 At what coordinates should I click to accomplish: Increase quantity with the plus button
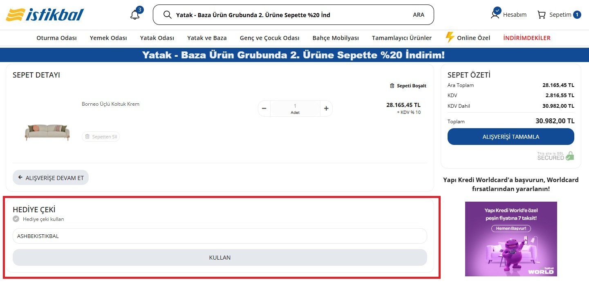tap(326, 109)
